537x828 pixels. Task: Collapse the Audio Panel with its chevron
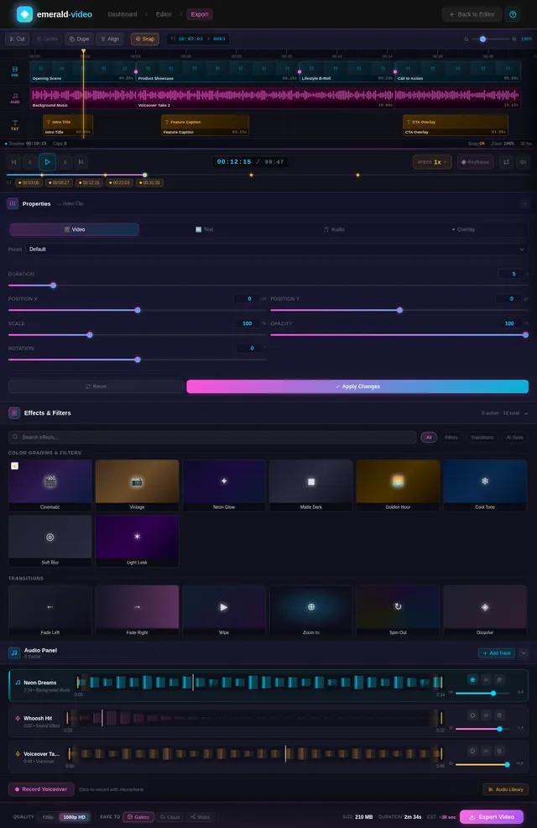pos(524,653)
